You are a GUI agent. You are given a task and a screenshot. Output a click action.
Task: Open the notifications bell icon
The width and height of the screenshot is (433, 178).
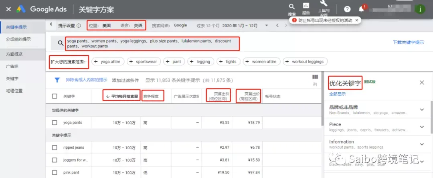361,9
